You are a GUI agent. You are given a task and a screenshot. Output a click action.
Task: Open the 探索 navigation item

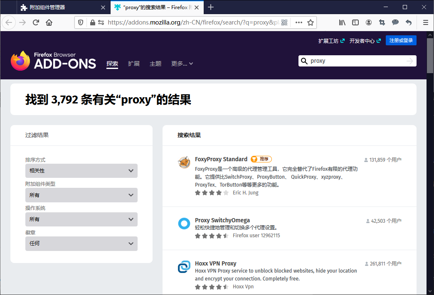click(112, 64)
